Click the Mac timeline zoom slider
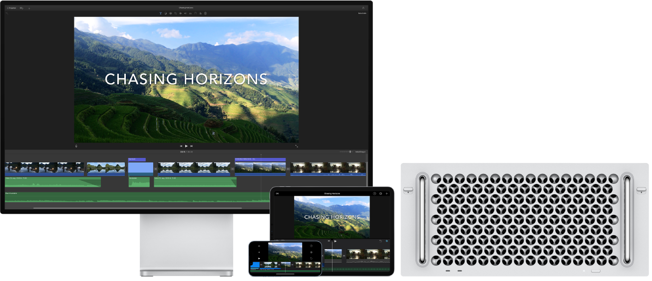This screenshot has height=281, width=652. 346,151
